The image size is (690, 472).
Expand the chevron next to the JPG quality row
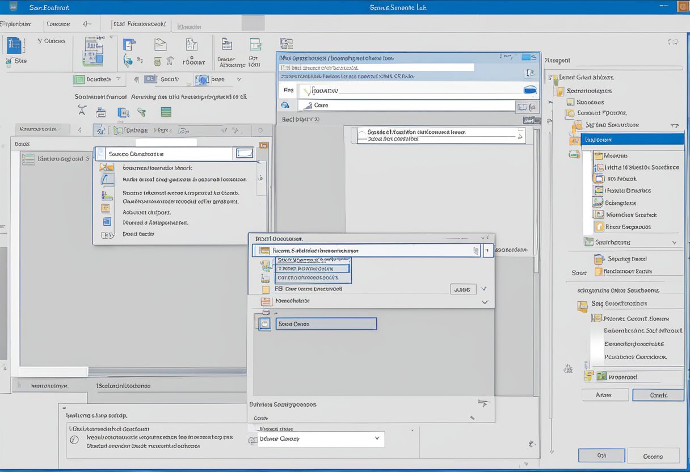(x=484, y=289)
